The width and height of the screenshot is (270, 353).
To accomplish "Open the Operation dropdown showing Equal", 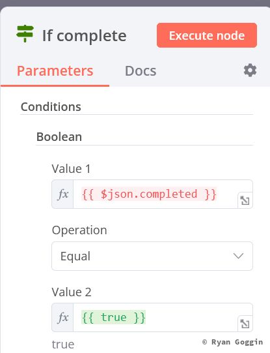I will point(152,256).
